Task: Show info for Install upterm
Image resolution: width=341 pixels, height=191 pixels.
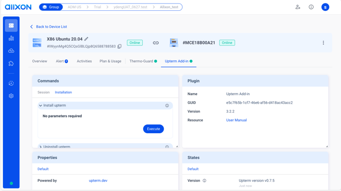Action: click(167, 106)
